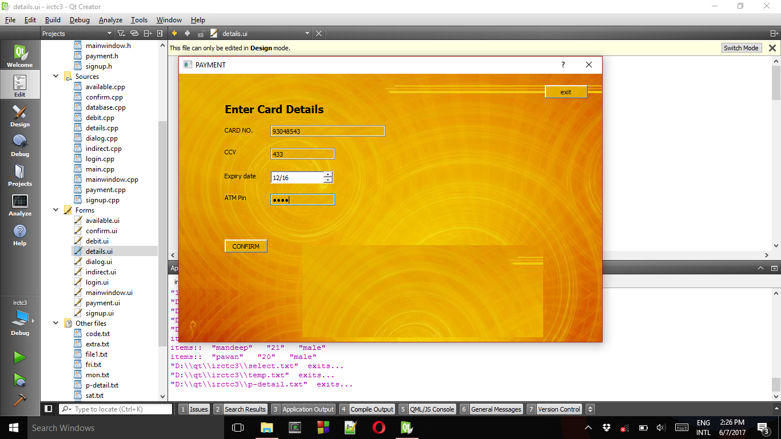Collapse the Forms folder
The height and width of the screenshot is (439, 781).
tap(56, 210)
